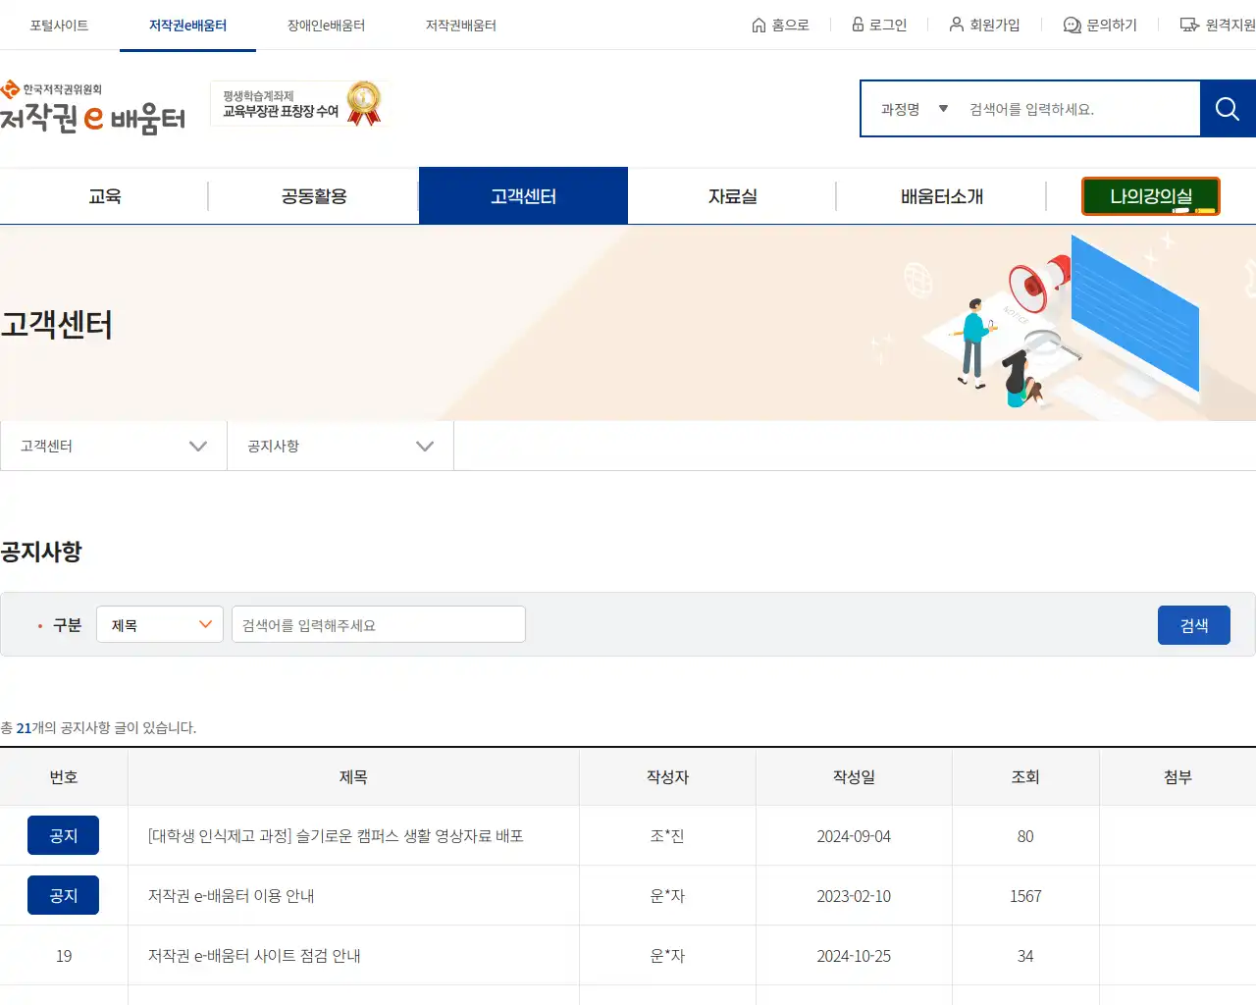Viewport: 1256px width, 1005px height.
Task: Click the magnifier search icon button
Action: (1228, 109)
